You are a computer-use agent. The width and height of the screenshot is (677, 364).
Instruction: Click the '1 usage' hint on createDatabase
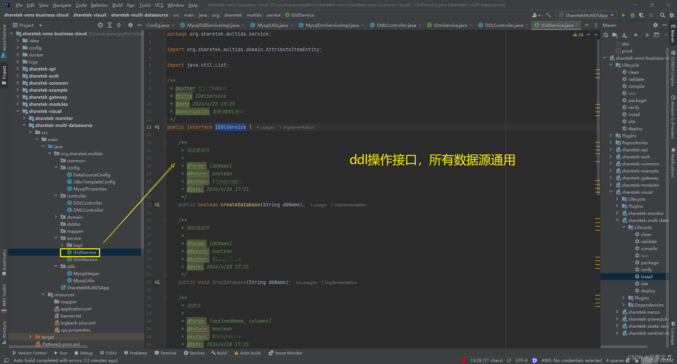(x=318, y=205)
